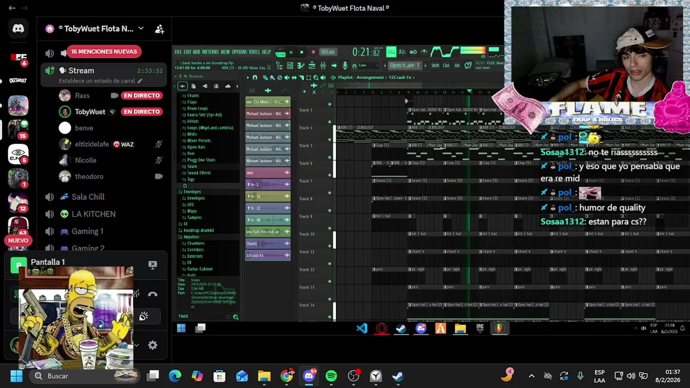Edit the channel status pencil icon

click(x=140, y=81)
